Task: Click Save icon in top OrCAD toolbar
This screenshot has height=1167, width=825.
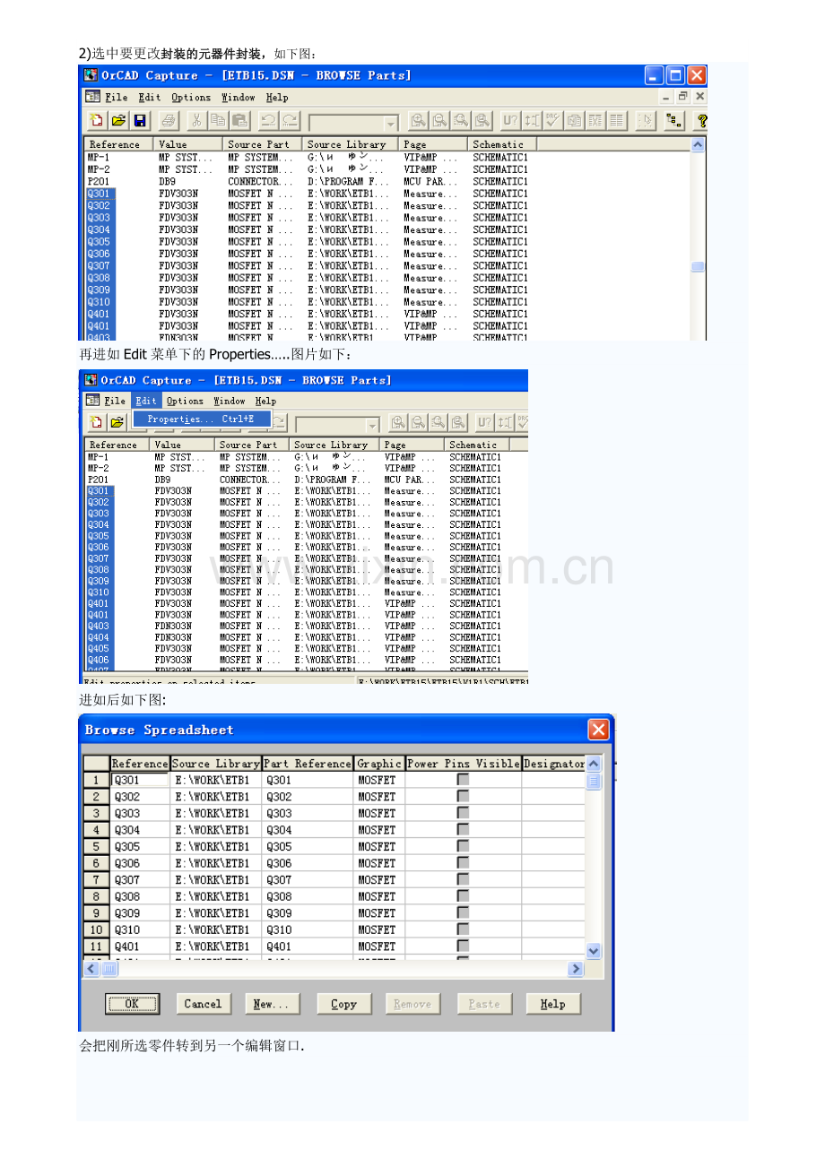Action: [140, 121]
